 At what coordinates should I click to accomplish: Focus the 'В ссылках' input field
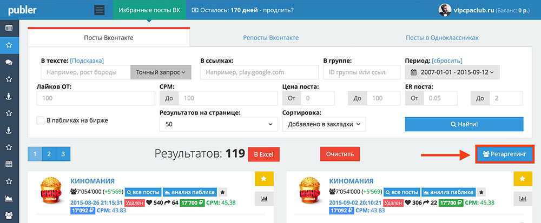[259, 72]
